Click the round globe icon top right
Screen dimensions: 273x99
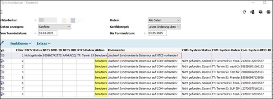click(268, 12)
